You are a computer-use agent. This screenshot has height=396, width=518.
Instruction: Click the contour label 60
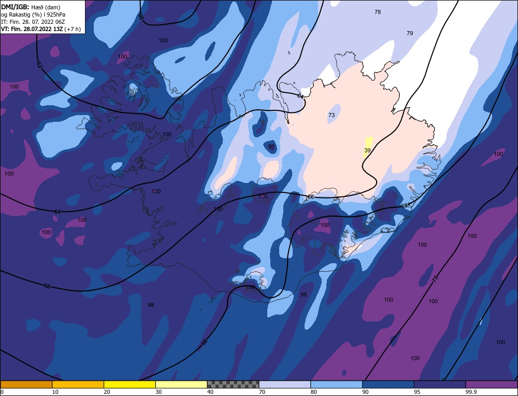point(141,16)
